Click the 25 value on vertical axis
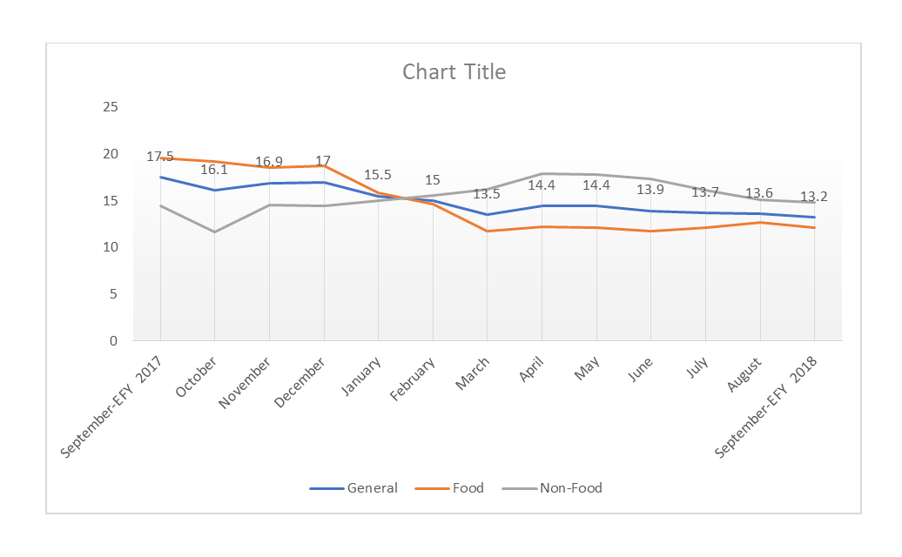Viewport: 902px width, 557px height. (111, 107)
